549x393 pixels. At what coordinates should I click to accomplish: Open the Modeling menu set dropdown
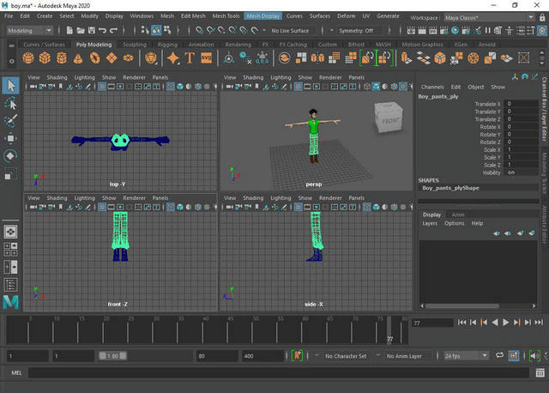pos(31,30)
